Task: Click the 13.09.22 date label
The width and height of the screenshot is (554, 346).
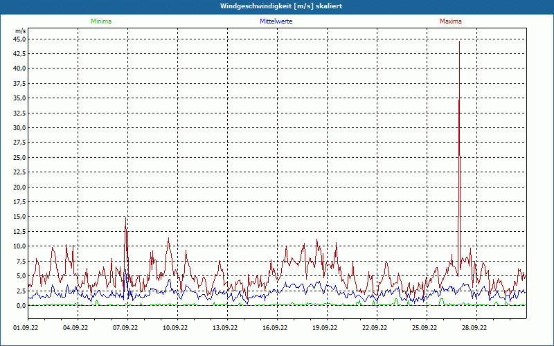Action: 225,328
